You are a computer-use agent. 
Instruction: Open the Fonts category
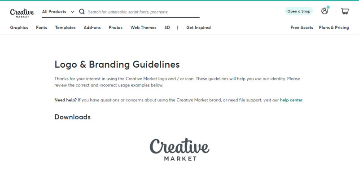point(41,27)
